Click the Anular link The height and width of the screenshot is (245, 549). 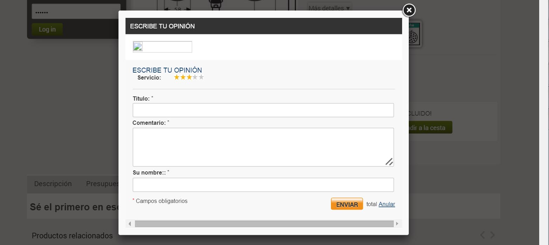(x=387, y=204)
